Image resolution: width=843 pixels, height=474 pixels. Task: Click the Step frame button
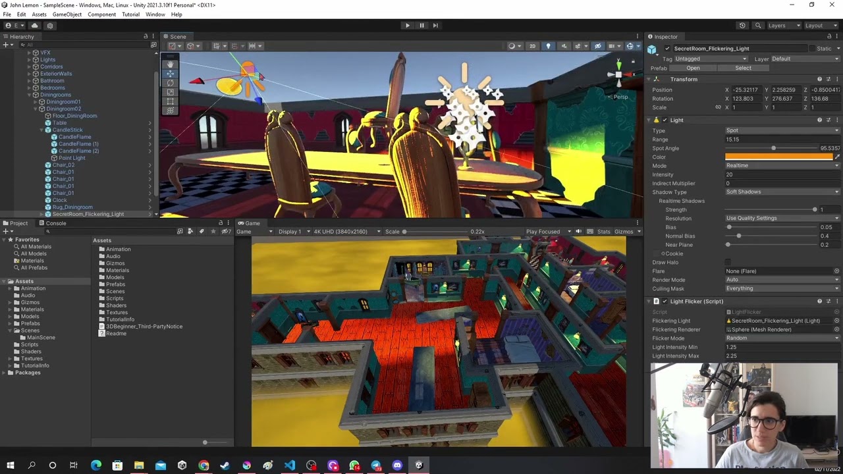pos(435,26)
